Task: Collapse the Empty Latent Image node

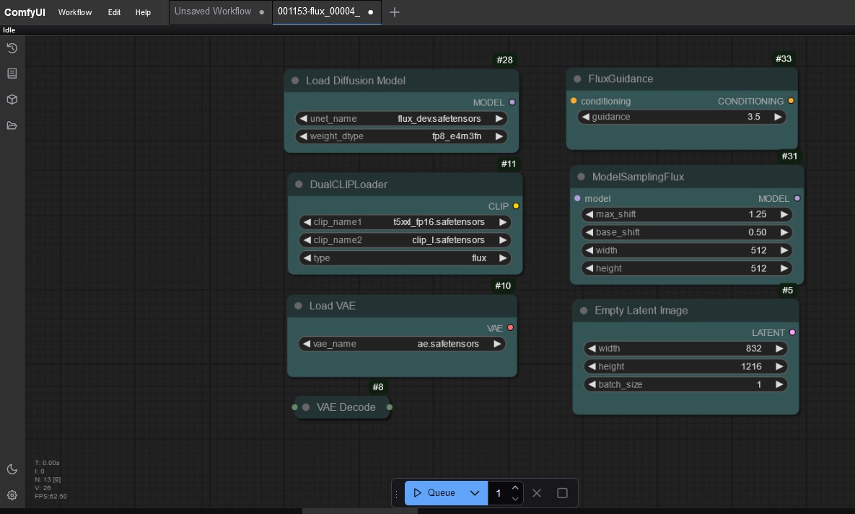Action: 584,311
